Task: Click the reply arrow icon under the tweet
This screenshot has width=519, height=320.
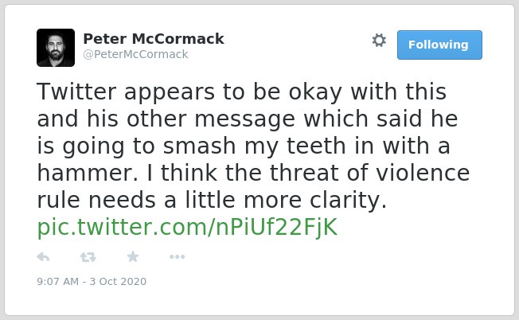Action: (43, 257)
